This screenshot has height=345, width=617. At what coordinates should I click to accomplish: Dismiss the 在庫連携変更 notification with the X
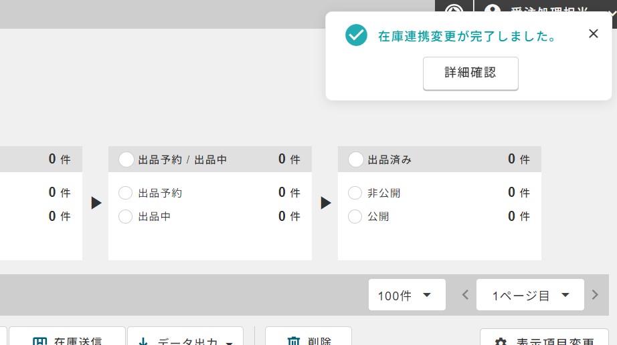click(x=594, y=34)
